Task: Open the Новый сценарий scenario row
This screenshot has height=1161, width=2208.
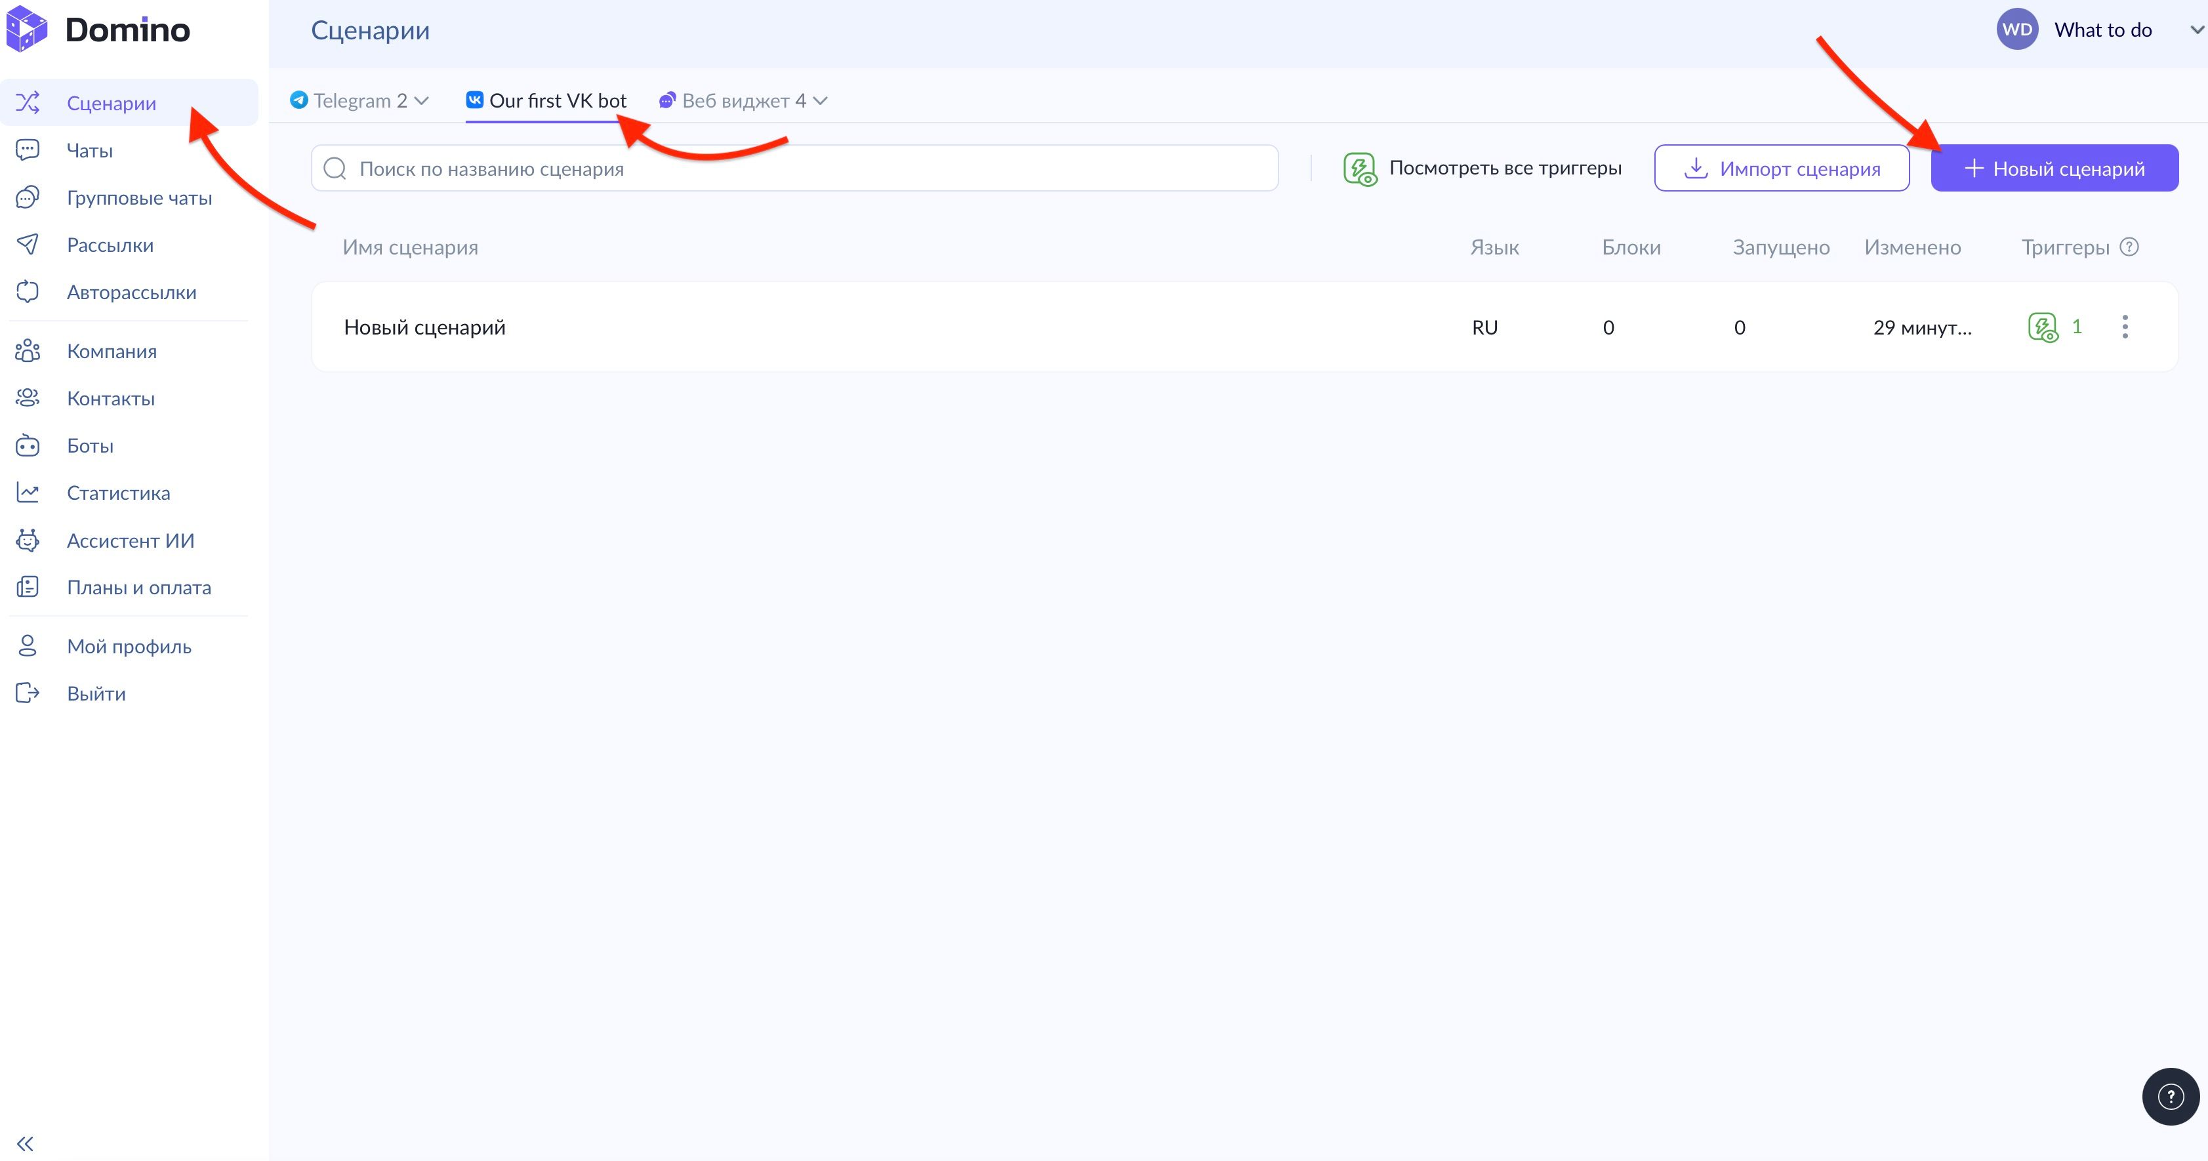Action: (x=424, y=327)
